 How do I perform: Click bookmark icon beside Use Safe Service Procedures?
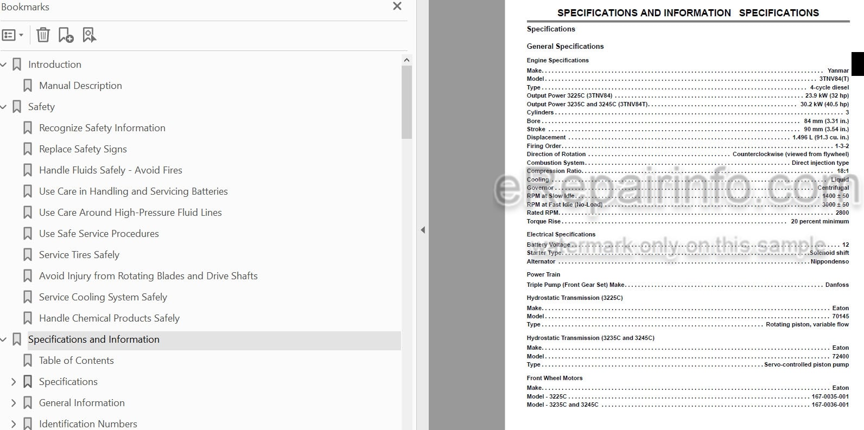point(28,234)
